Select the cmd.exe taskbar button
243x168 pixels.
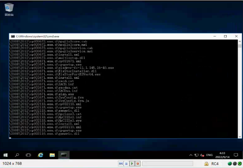tap(64, 155)
